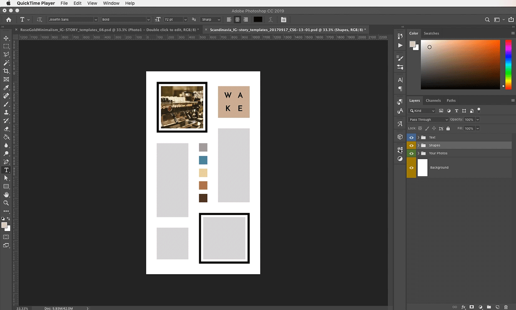The image size is (516, 310).
Task: Open the Edit menu
Action: tap(77, 3)
